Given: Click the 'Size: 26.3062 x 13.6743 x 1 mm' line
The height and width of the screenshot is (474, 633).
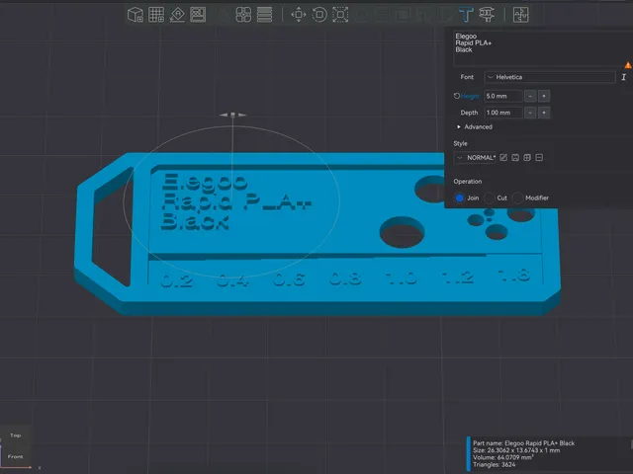Looking at the screenshot, I should (516, 450).
